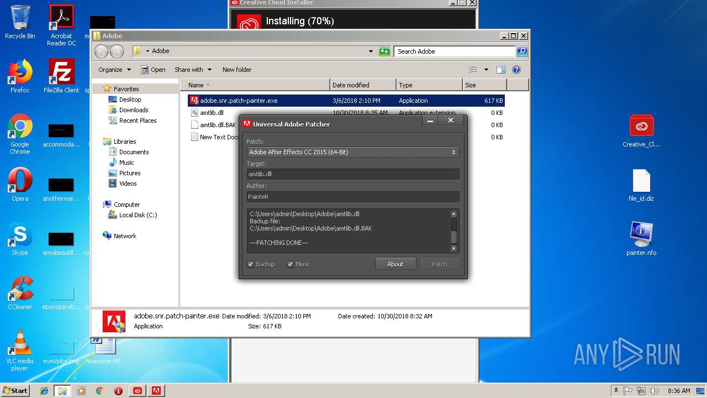The width and height of the screenshot is (707, 398).
Task: Open the Patch product dropdown
Action: (353, 152)
